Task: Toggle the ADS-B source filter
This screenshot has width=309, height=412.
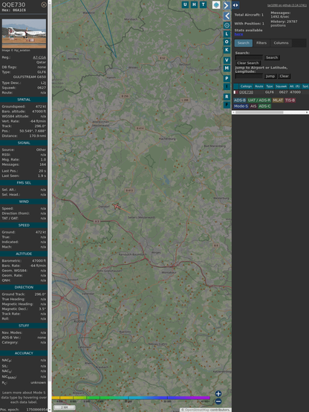Action: (239, 100)
